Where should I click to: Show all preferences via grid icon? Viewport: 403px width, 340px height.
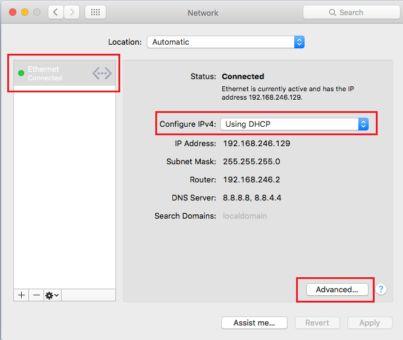pyautogui.click(x=95, y=12)
